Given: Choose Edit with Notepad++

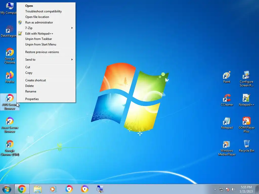Looking at the screenshot, I should [x=46, y=34].
